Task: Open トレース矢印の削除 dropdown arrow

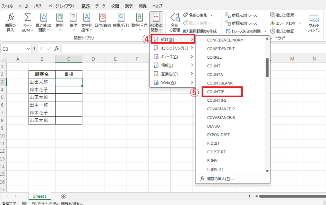Action: pyautogui.click(x=265, y=31)
